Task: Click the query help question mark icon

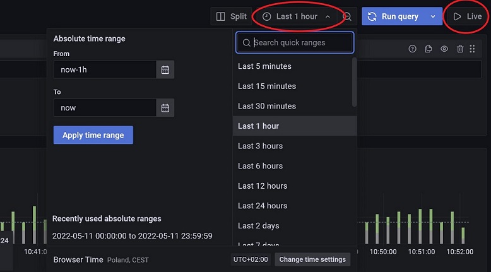Action: [413, 49]
